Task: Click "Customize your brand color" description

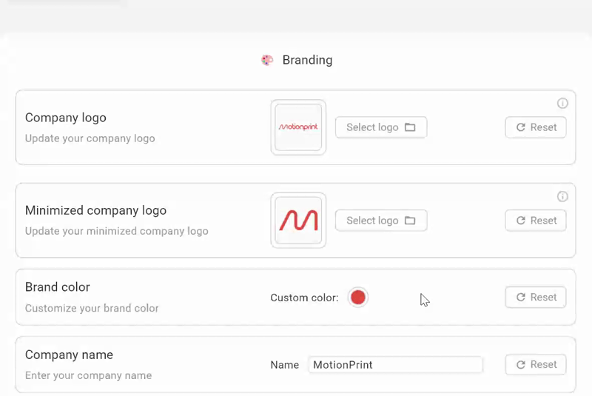Action: click(92, 309)
